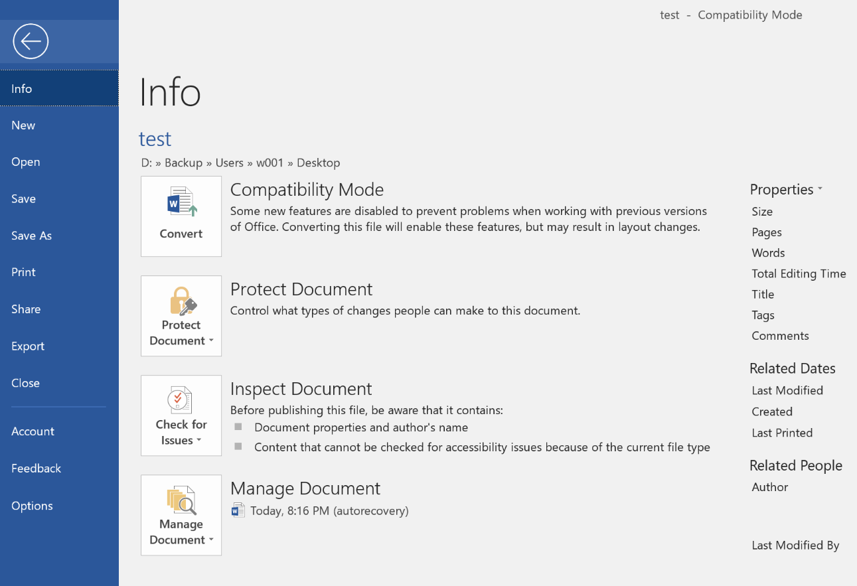857x586 pixels.
Task: Click the Today 8:16 PM autorecovery link
Action: pyautogui.click(x=329, y=510)
